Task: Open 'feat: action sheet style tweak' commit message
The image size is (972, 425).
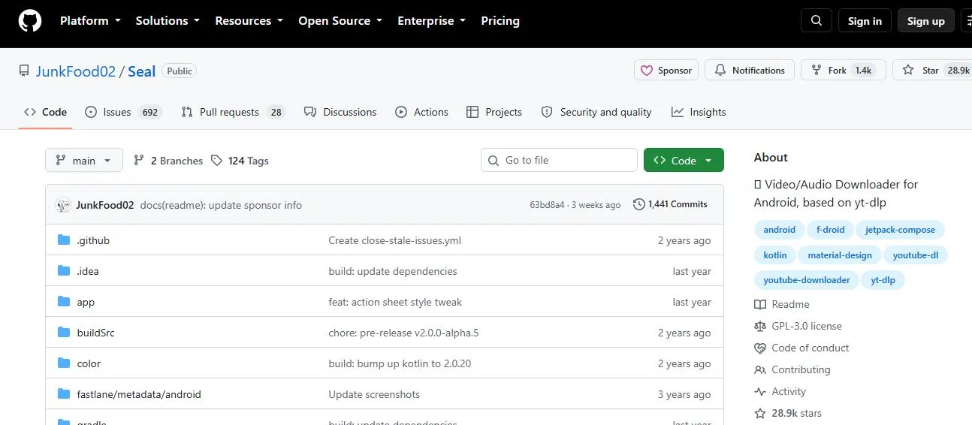Action: pos(395,302)
